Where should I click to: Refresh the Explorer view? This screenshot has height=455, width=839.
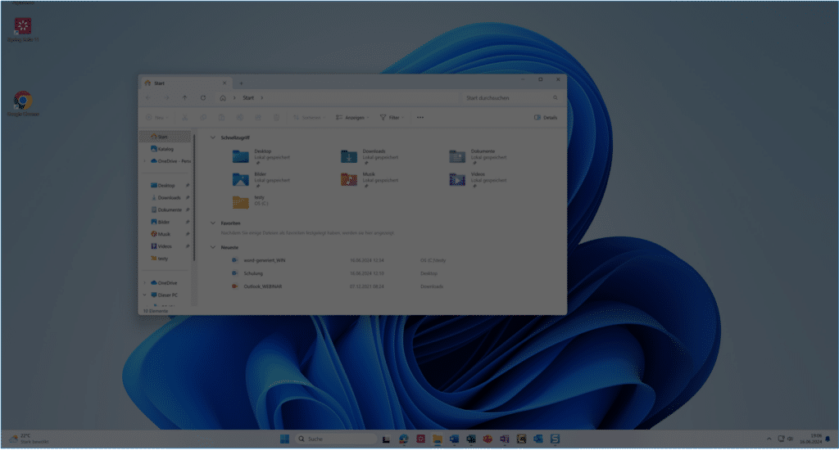coord(203,98)
